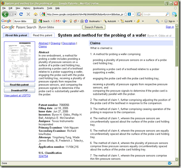
Task: Click the light bulb icon on Google Toolbar
Action: pyautogui.click(x=71, y=21)
